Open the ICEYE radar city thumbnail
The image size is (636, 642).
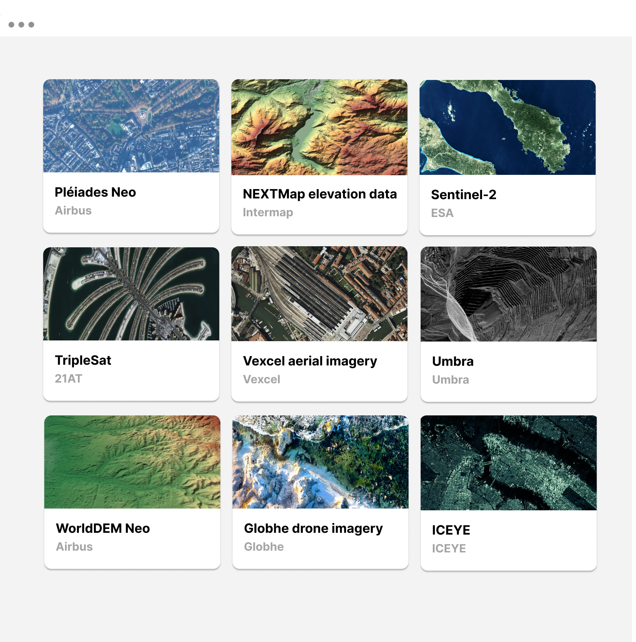pos(509,463)
